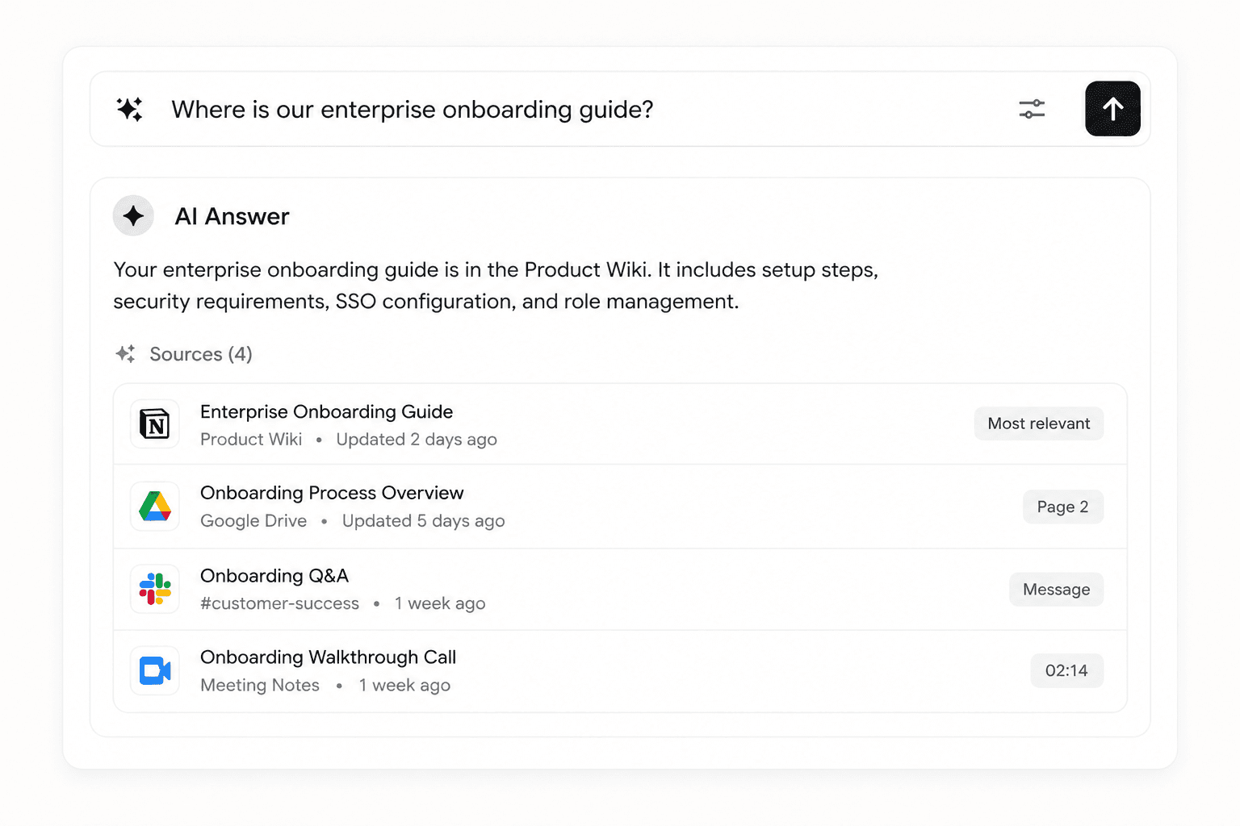Click the sparkle icon next to Sources

(x=125, y=354)
